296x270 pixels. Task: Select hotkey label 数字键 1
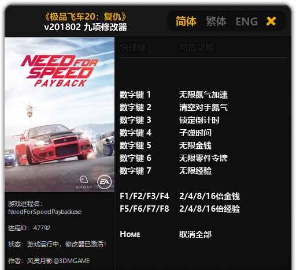pyautogui.click(x=135, y=95)
